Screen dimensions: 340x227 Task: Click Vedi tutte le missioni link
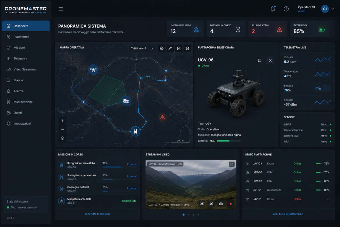coord(97,214)
